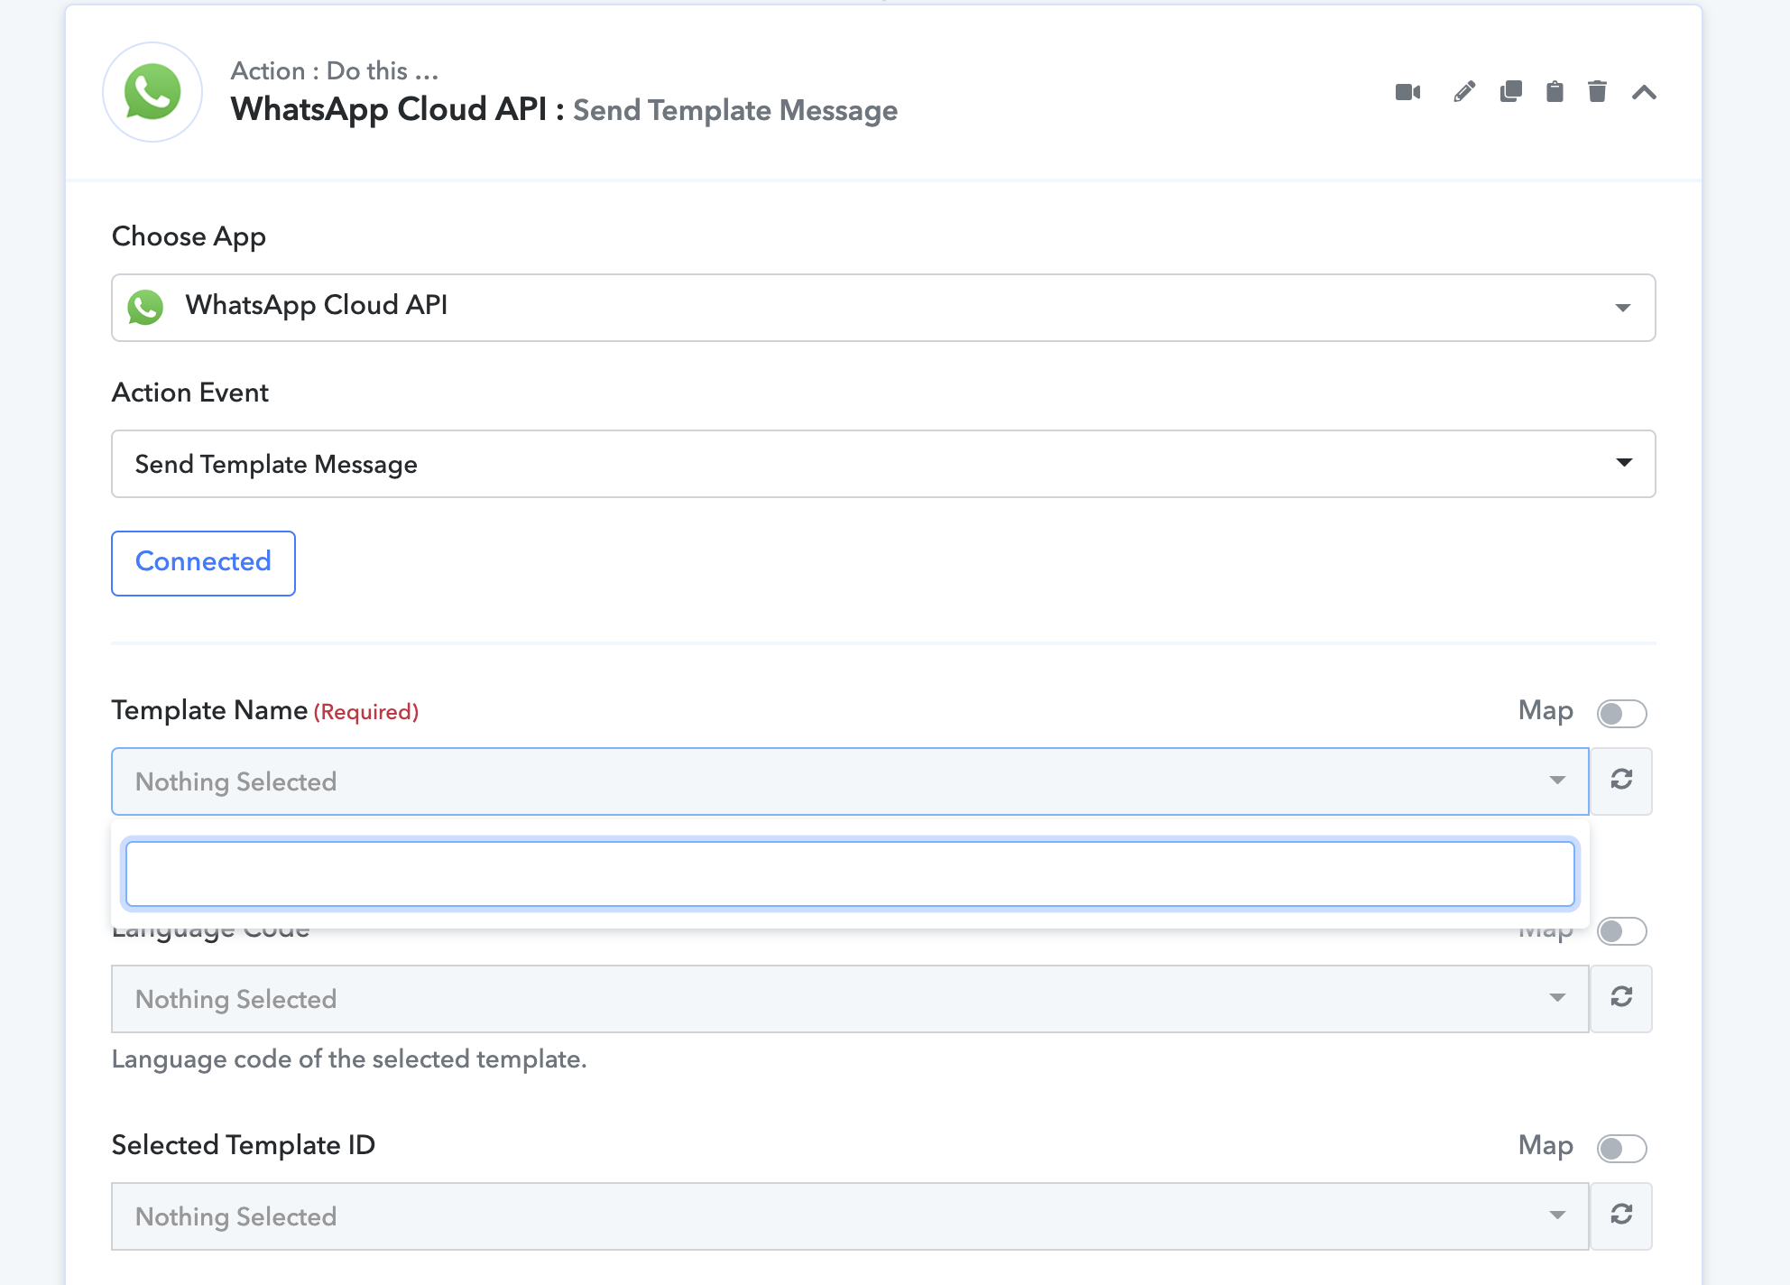Click the clipboard paste icon
This screenshot has height=1285, width=1790.
tap(1555, 92)
